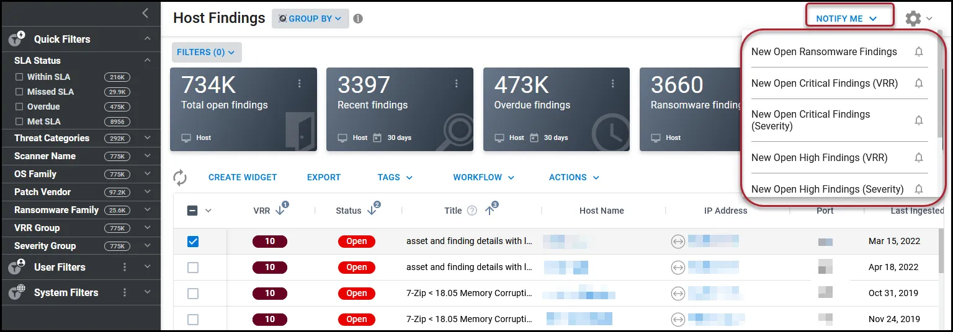This screenshot has width=953, height=332.
Task: Expand the Threat Categories filter
Action: pos(147,138)
